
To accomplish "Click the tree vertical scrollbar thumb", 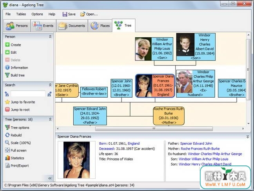I will tap(249, 70).
